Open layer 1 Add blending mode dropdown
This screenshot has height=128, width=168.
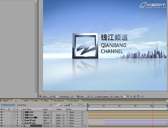47,112
